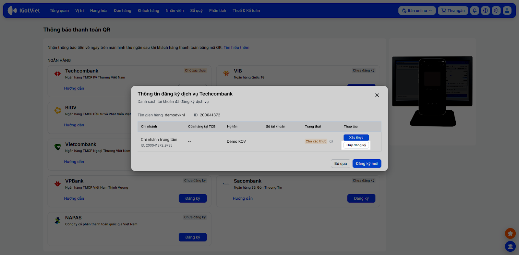Click the Hủy đăng ký button

[x=356, y=145]
